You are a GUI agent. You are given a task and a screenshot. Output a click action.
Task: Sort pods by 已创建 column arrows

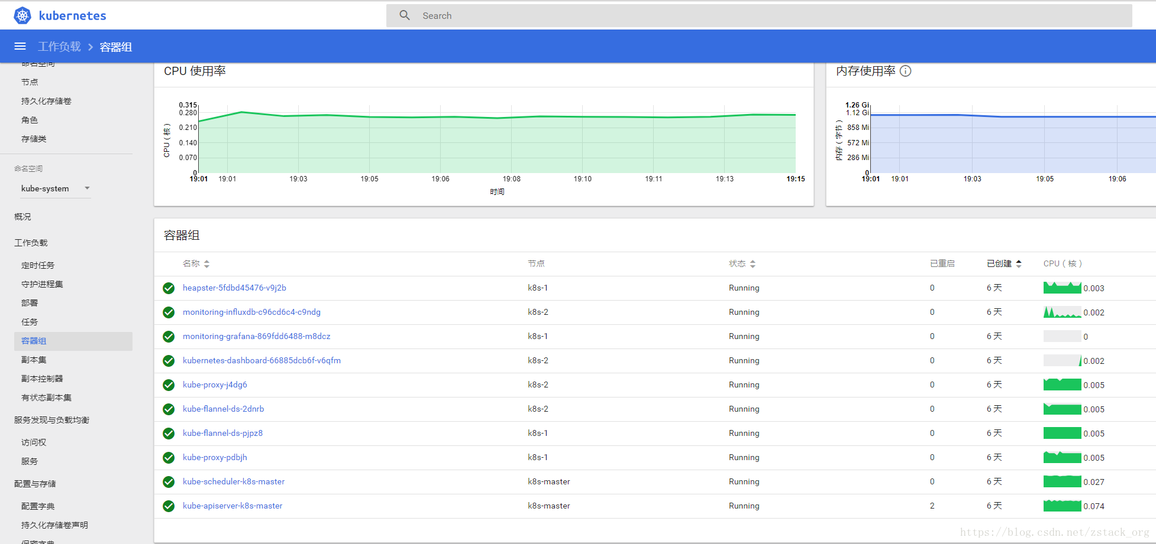(1019, 264)
